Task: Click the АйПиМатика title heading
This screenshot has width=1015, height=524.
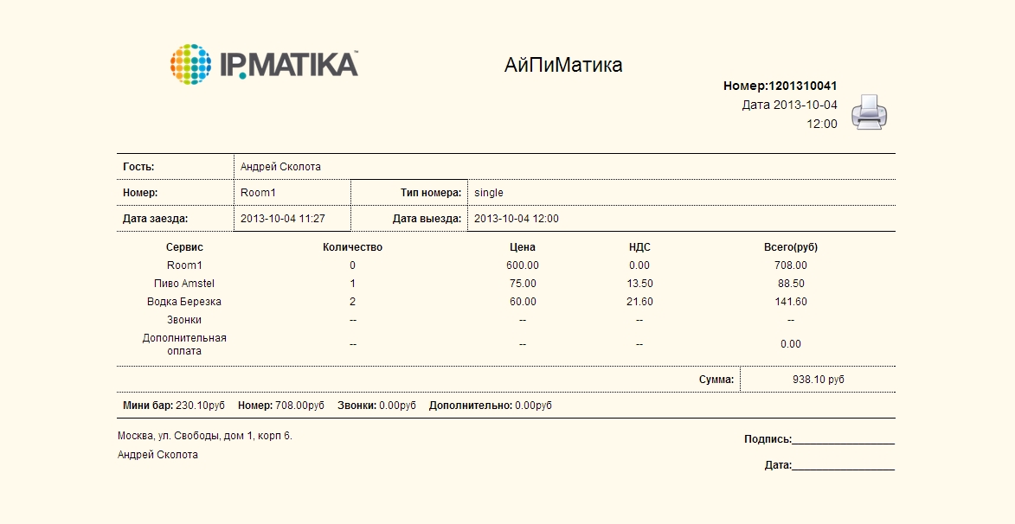Action: tap(563, 66)
